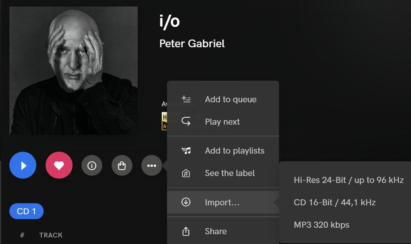This screenshot has height=244, width=411.
Task: Expand the Import... submenu
Action: [x=222, y=202]
